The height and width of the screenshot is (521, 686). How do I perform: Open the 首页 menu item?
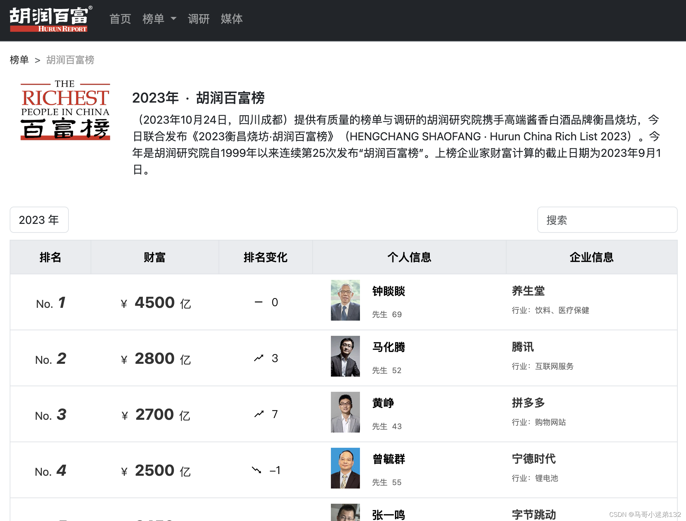120,19
